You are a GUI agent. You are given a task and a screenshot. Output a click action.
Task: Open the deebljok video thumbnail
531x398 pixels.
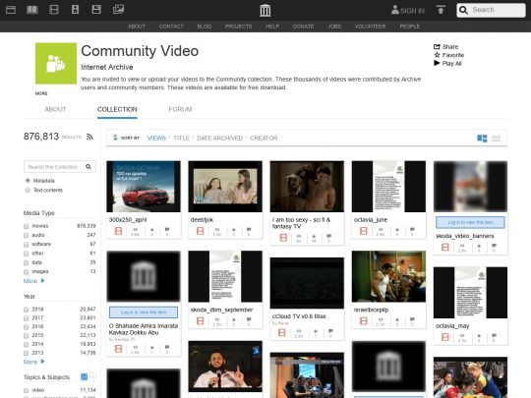225,187
